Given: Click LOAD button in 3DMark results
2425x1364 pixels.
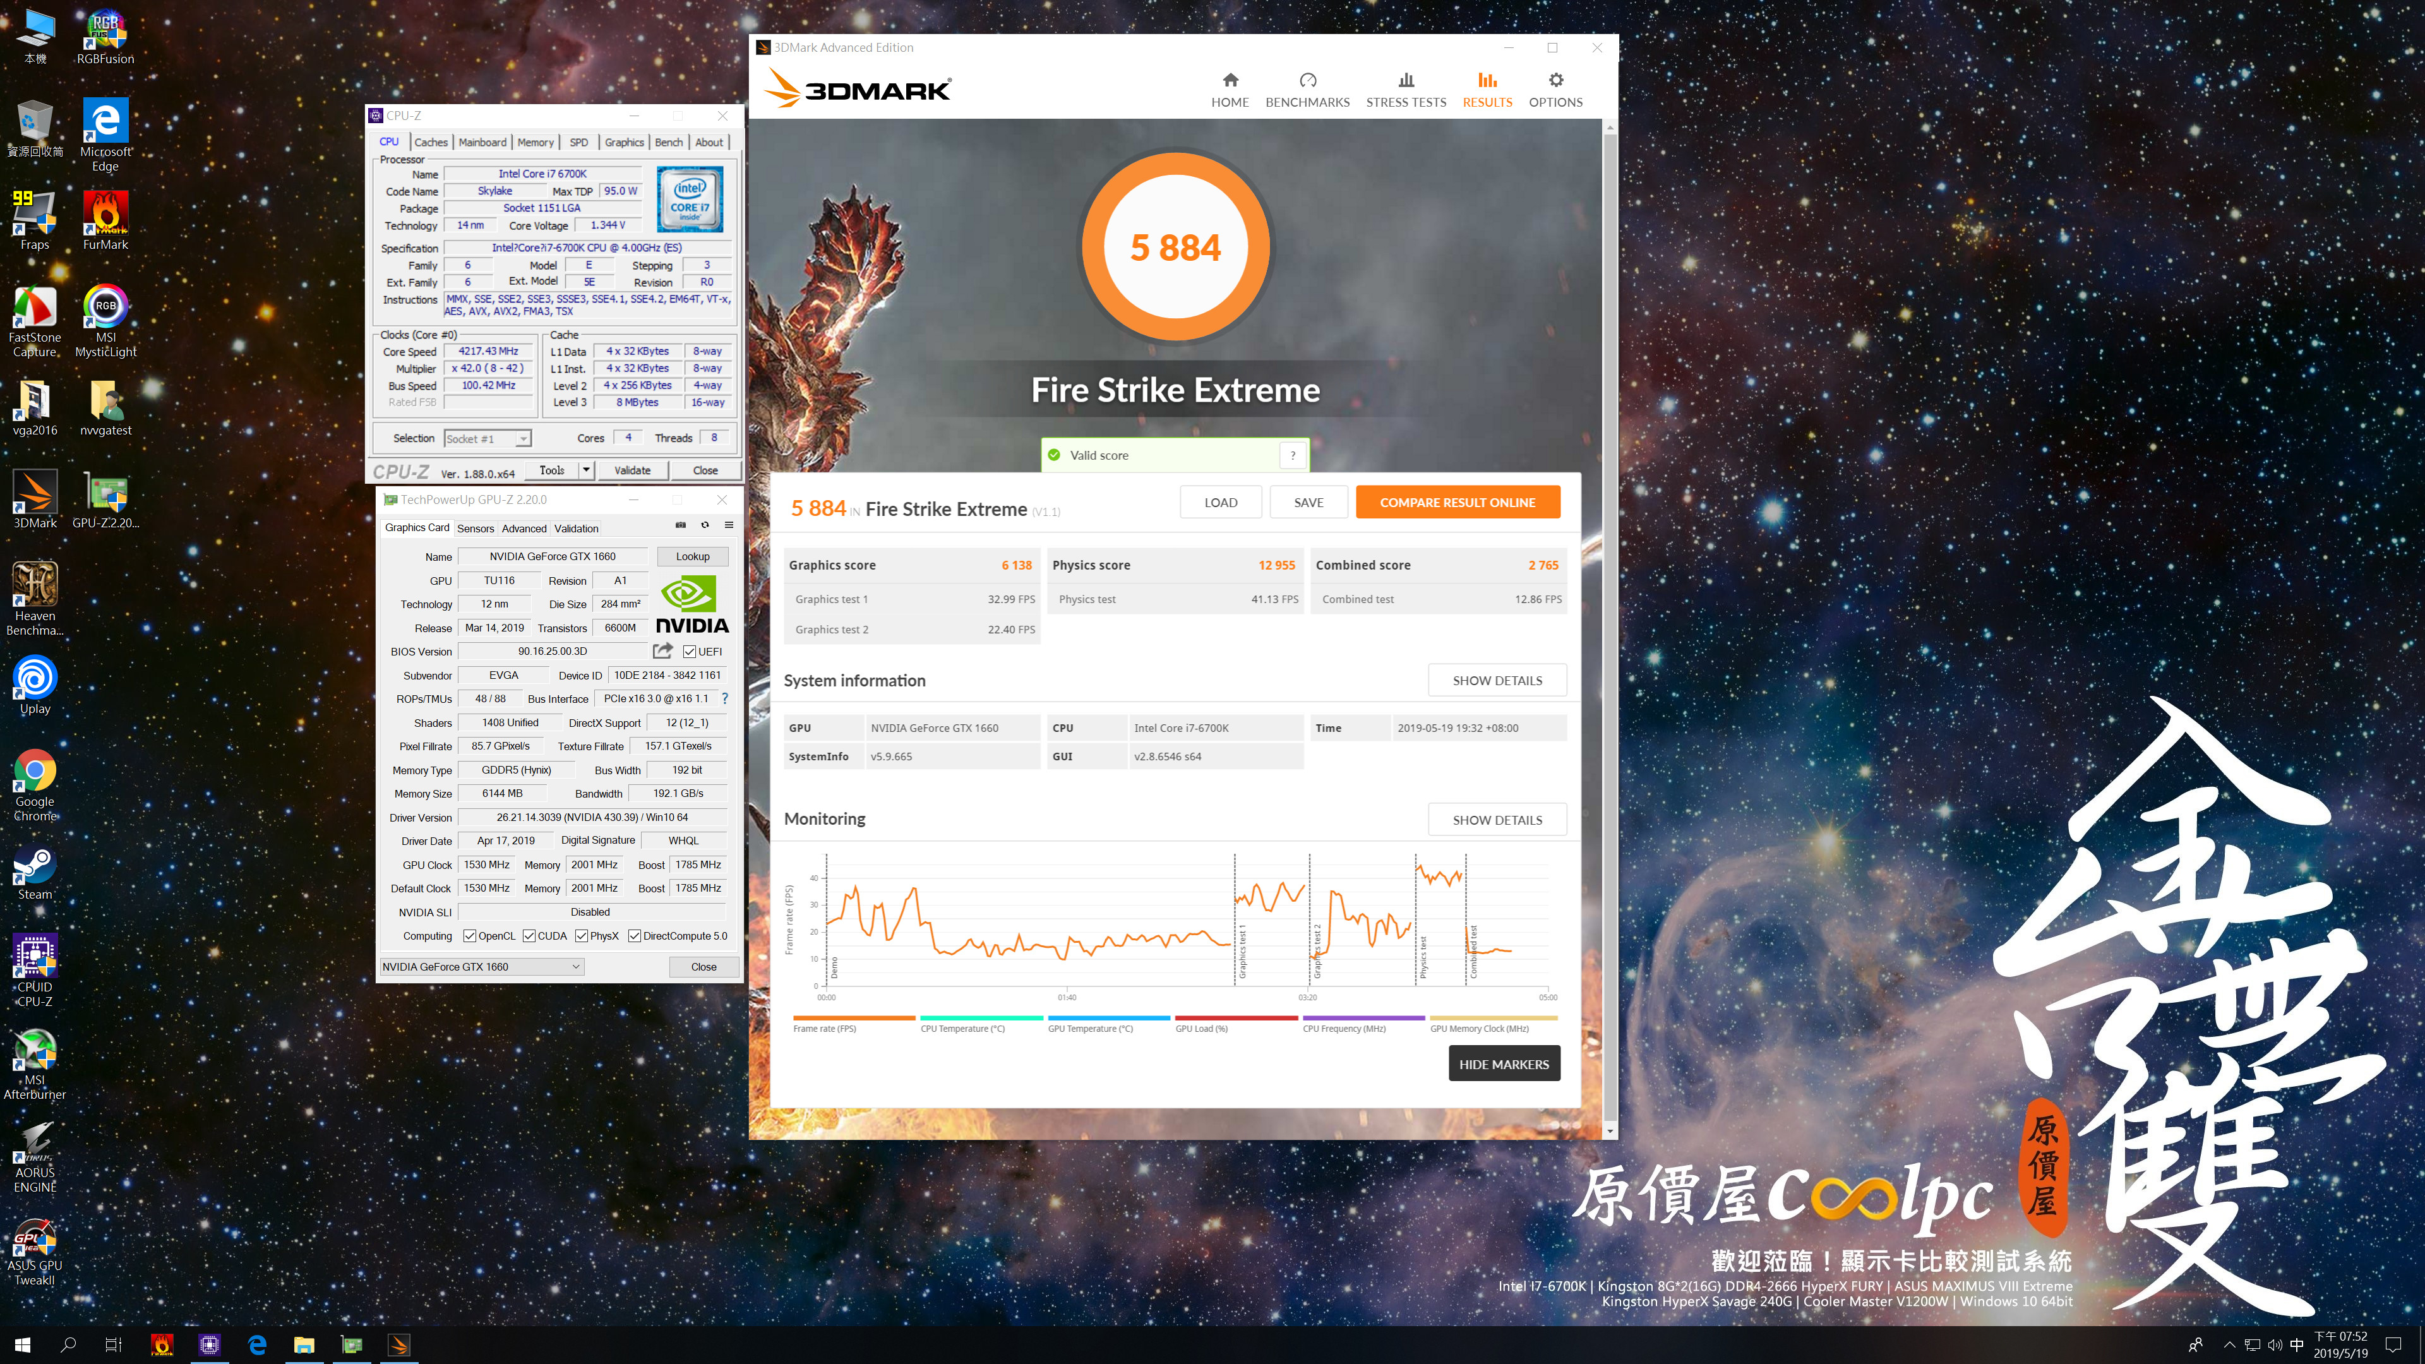Looking at the screenshot, I should [1220, 502].
